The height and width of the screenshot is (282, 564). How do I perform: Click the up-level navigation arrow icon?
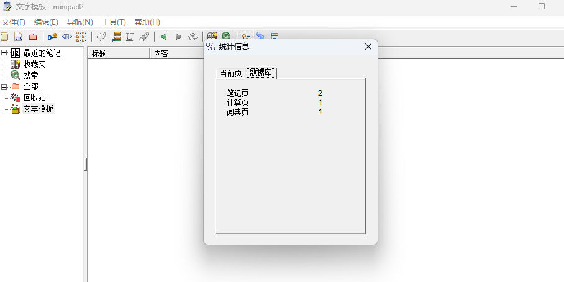[x=193, y=37]
